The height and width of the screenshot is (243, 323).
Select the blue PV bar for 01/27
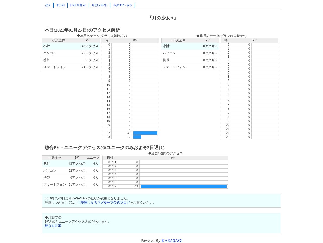(x=184, y=187)
